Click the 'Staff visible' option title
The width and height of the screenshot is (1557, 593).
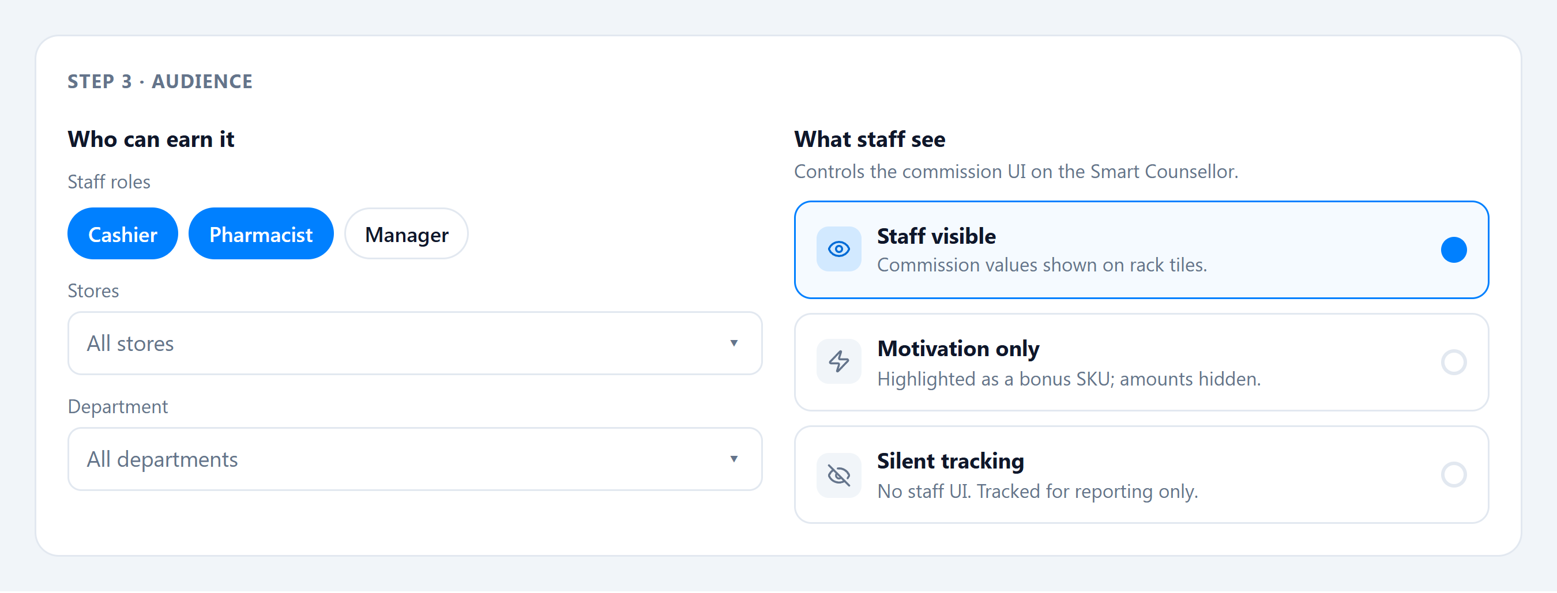click(x=937, y=236)
